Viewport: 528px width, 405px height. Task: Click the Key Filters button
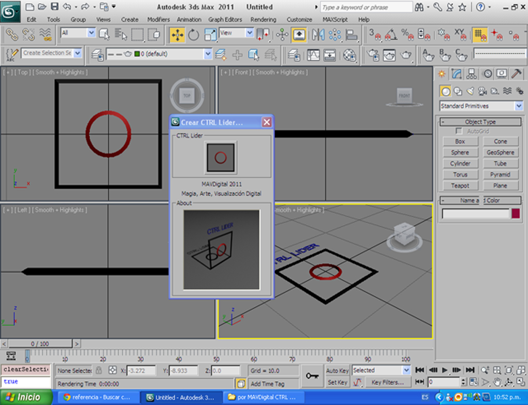(x=388, y=382)
